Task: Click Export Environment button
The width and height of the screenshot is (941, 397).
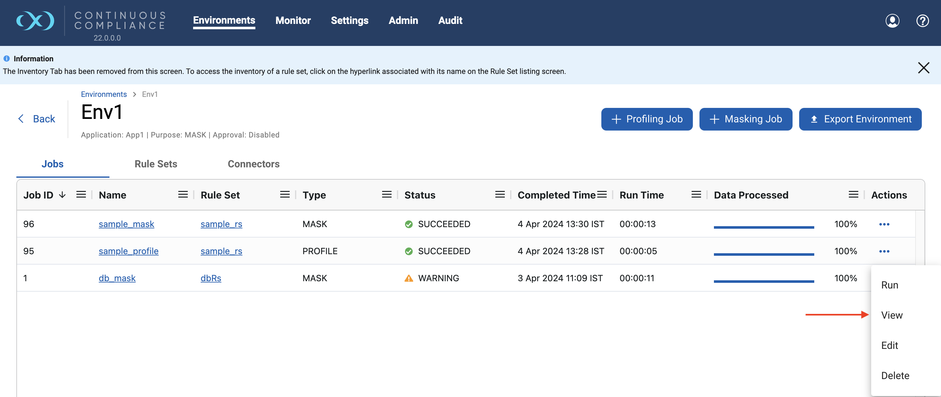Action: pyautogui.click(x=860, y=119)
